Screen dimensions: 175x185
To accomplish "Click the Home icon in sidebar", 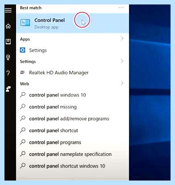I will [x=8, y=26].
